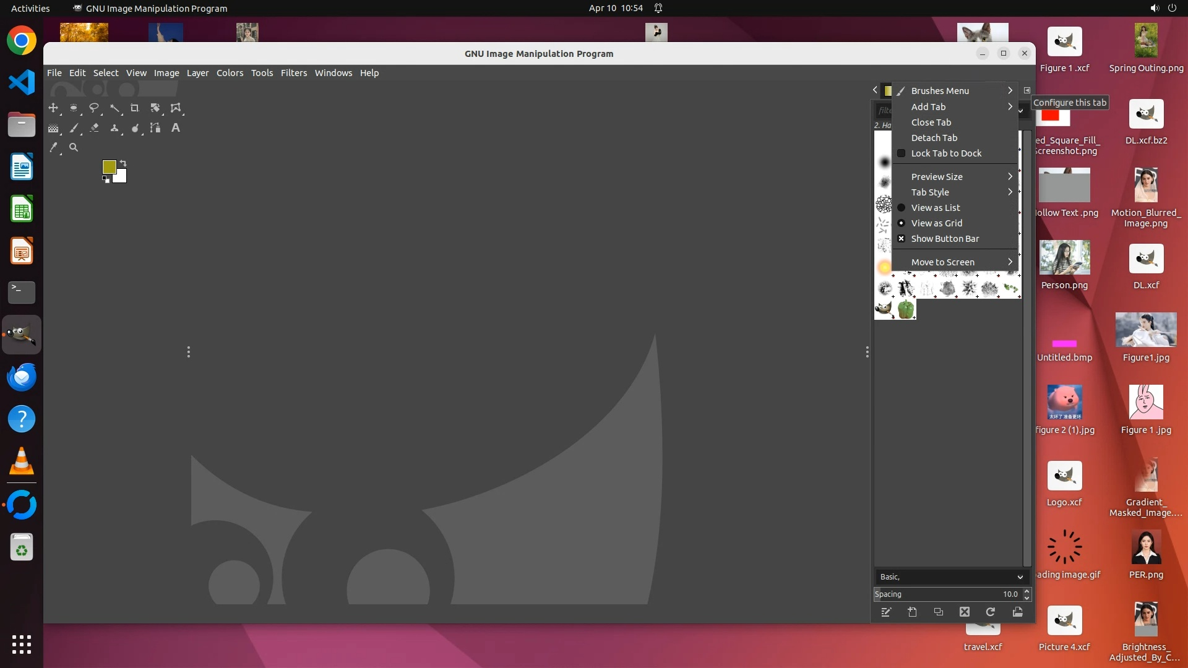Viewport: 1188px width, 668px height.
Task: Select the Color Picker eyedropper tool
Action: [x=53, y=147]
